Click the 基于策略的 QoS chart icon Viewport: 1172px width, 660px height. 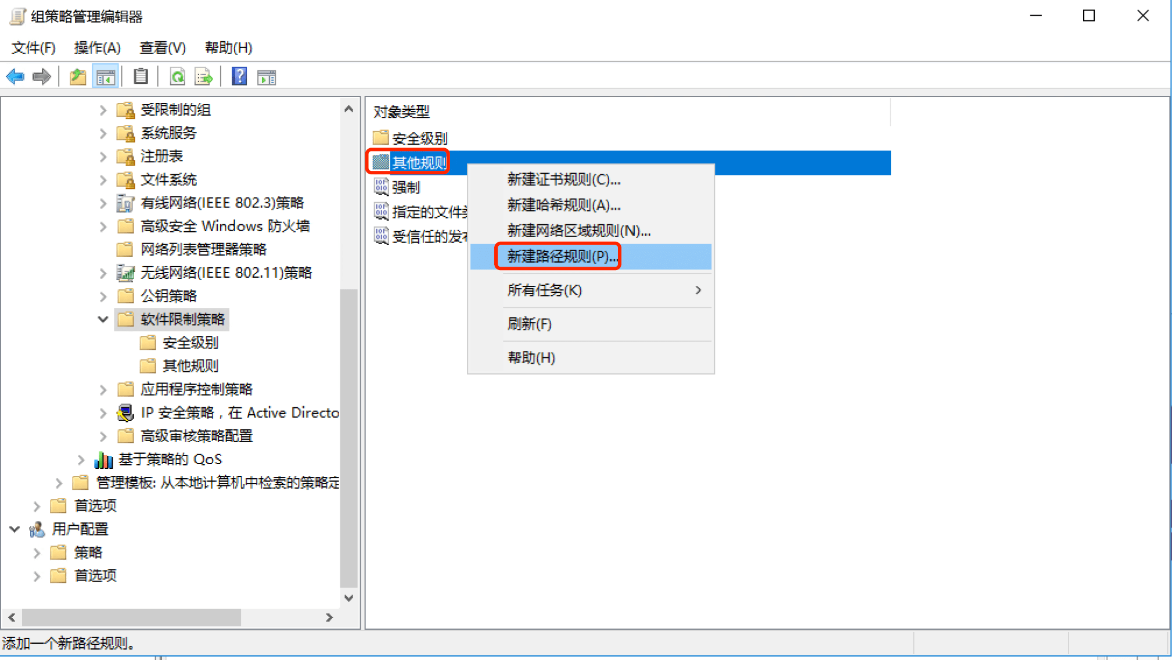pyautogui.click(x=103, y=460)
